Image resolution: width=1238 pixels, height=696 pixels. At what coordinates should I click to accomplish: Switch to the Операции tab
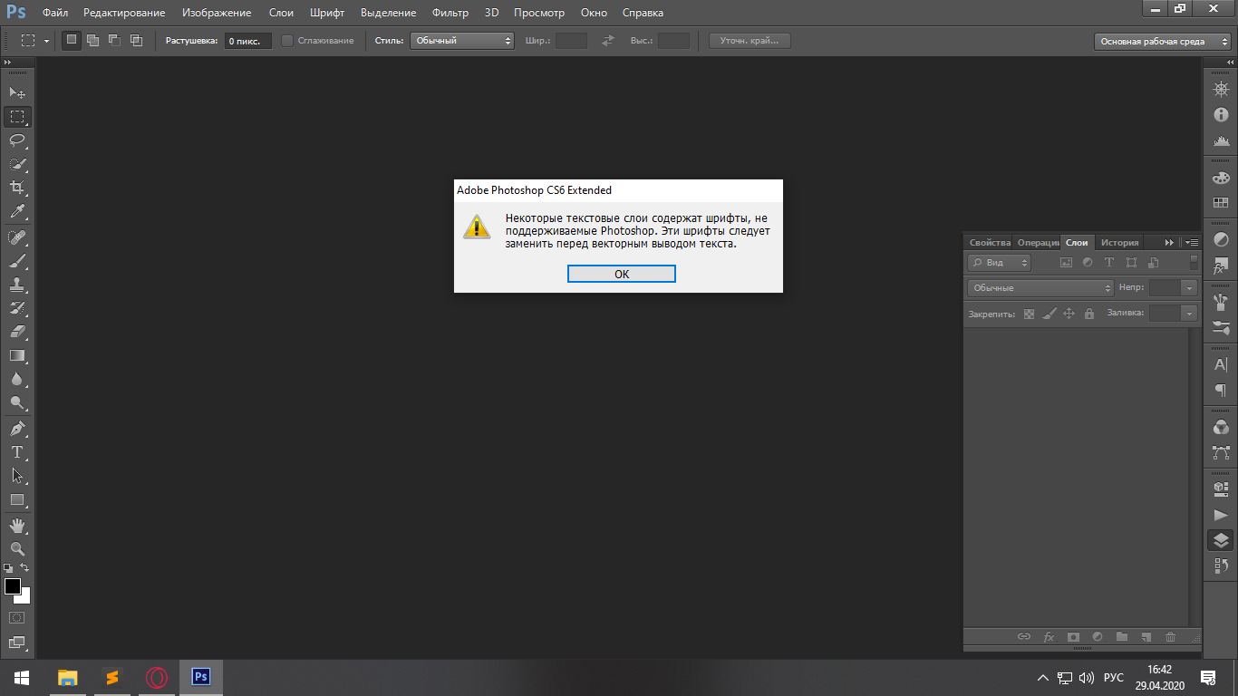[x=1038, y=242]
